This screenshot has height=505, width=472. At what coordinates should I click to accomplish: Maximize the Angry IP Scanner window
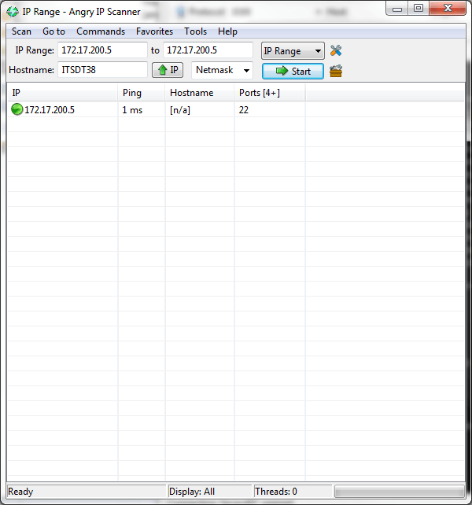[x=419, y=9]
